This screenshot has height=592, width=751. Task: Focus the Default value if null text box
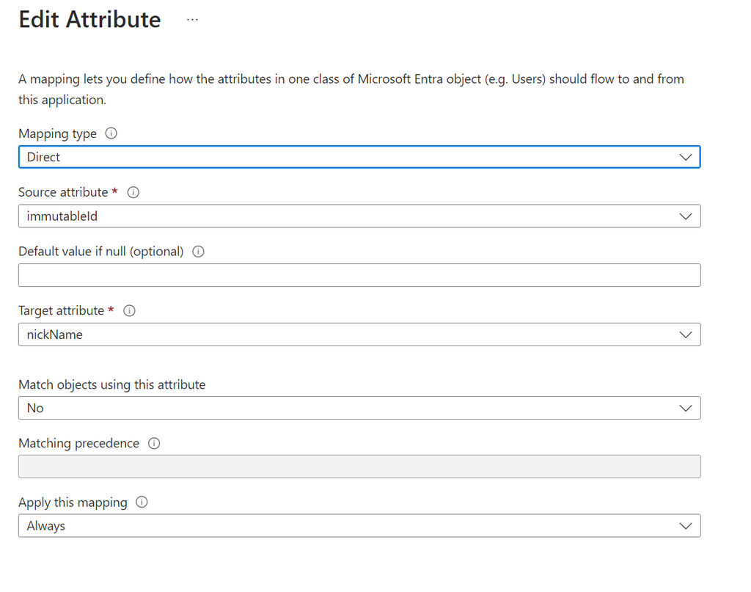[359, 275]
